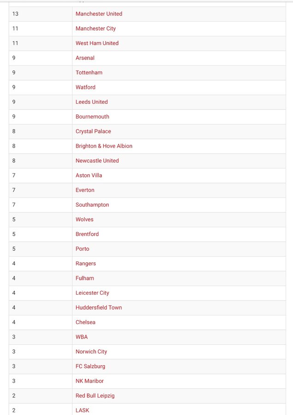Follow the Tottenham link
The width and height of the screenshot is (293, 415).
pos(89,72)
